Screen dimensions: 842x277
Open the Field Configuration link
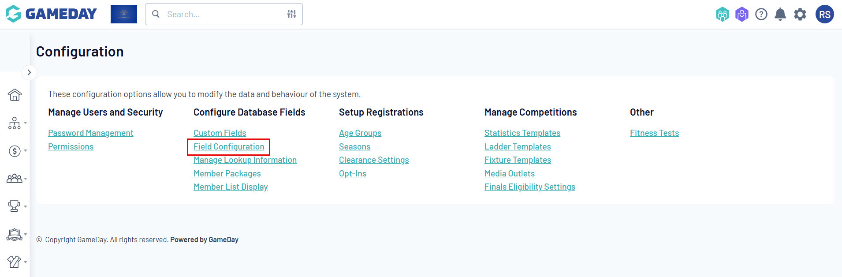point(229,146)
